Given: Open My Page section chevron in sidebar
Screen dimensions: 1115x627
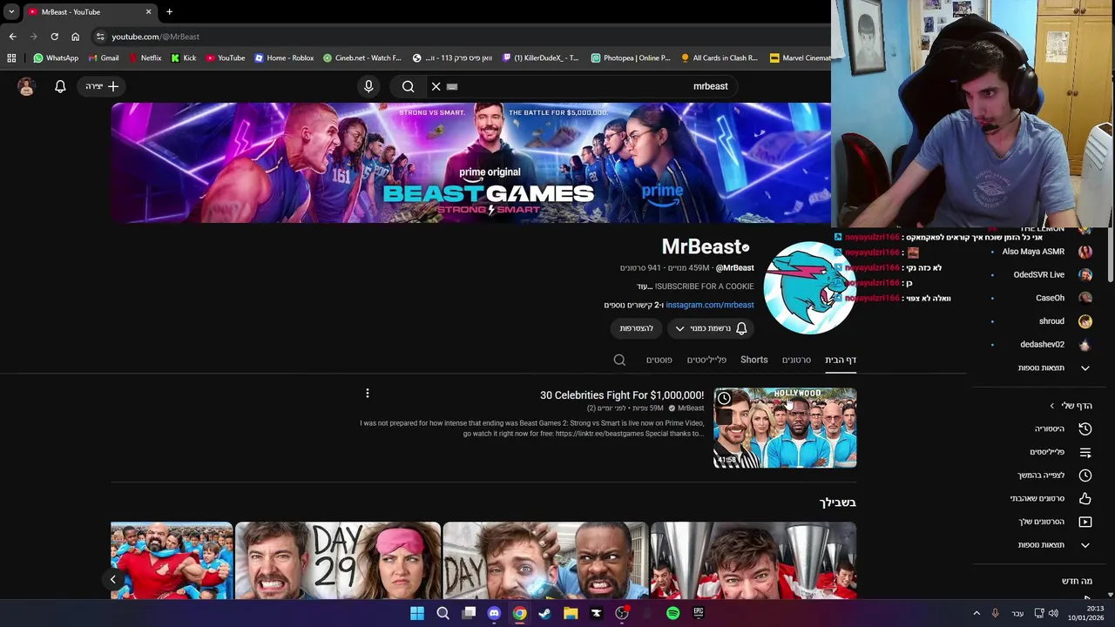Looking at the screenshot, I should 1052,406.
